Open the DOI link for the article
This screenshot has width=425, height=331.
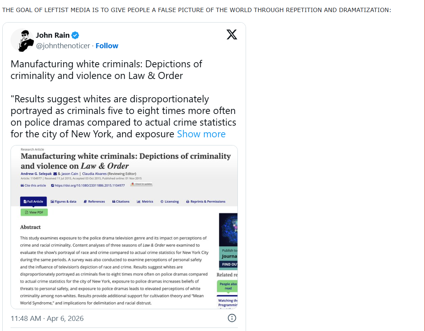[x=88, y=186]
